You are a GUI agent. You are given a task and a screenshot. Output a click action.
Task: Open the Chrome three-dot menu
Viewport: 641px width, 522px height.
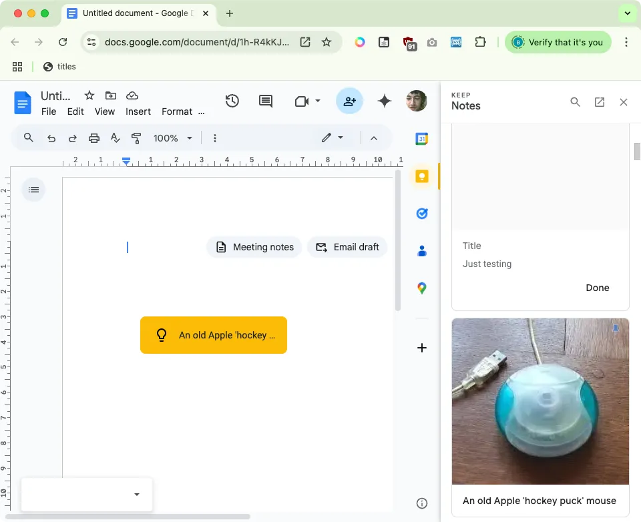point(626,42)
